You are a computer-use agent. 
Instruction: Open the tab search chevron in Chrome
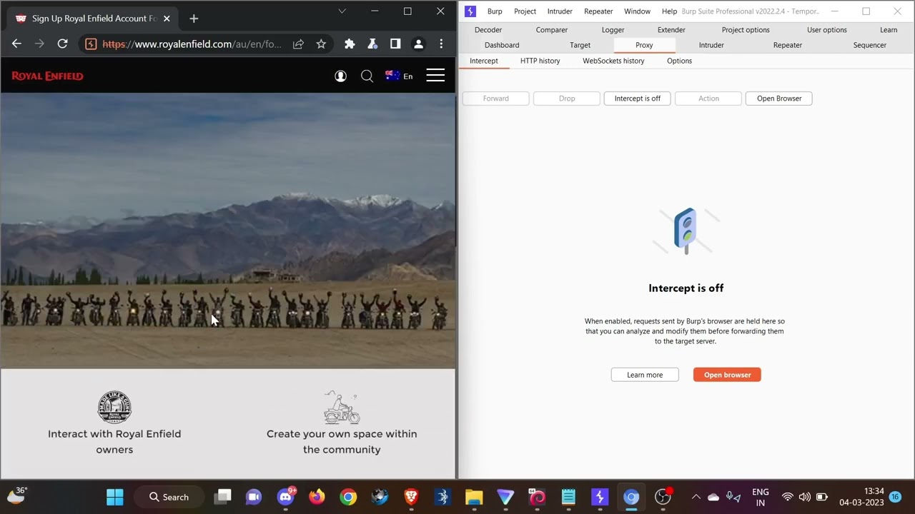[342, 11]
